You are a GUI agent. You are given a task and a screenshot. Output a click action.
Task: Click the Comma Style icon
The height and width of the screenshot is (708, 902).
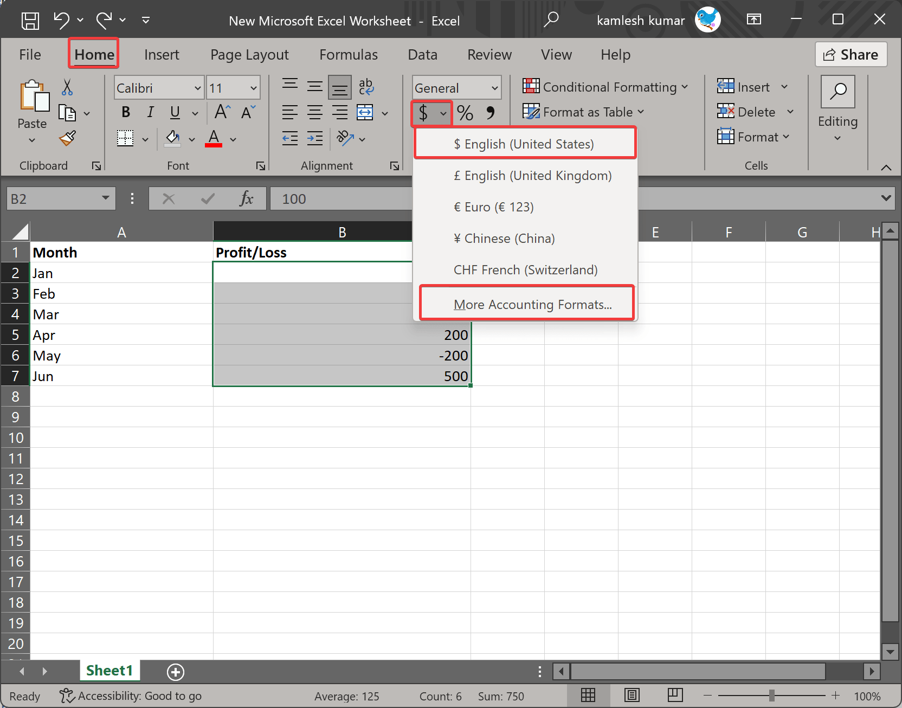pos(491,113)
